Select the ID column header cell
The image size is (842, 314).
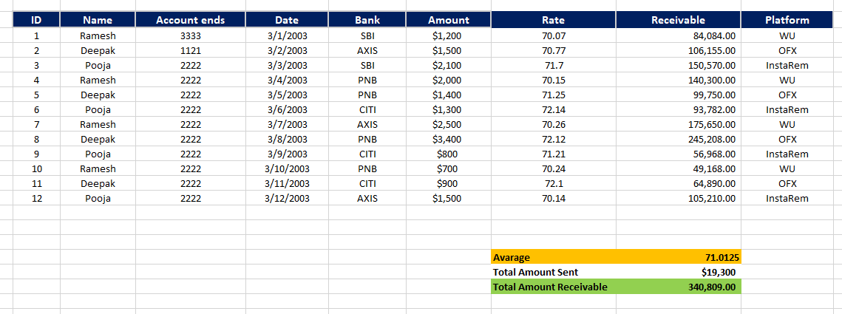point(36,20)
